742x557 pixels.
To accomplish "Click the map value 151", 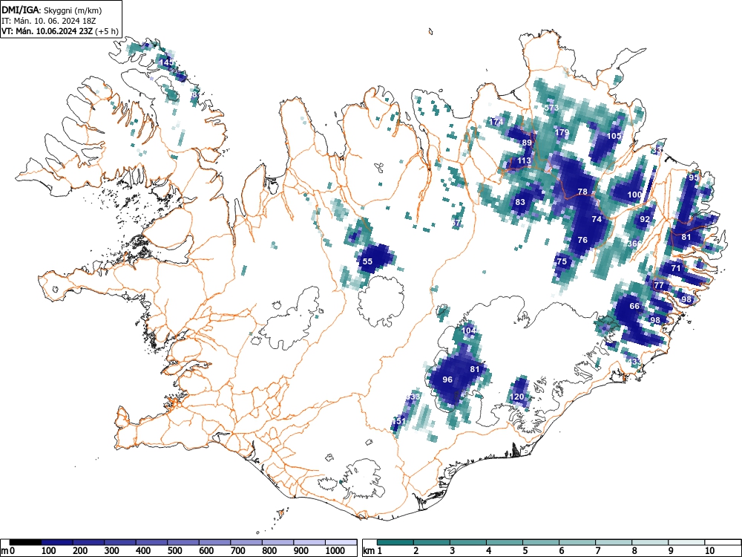I will click(398, 420).
